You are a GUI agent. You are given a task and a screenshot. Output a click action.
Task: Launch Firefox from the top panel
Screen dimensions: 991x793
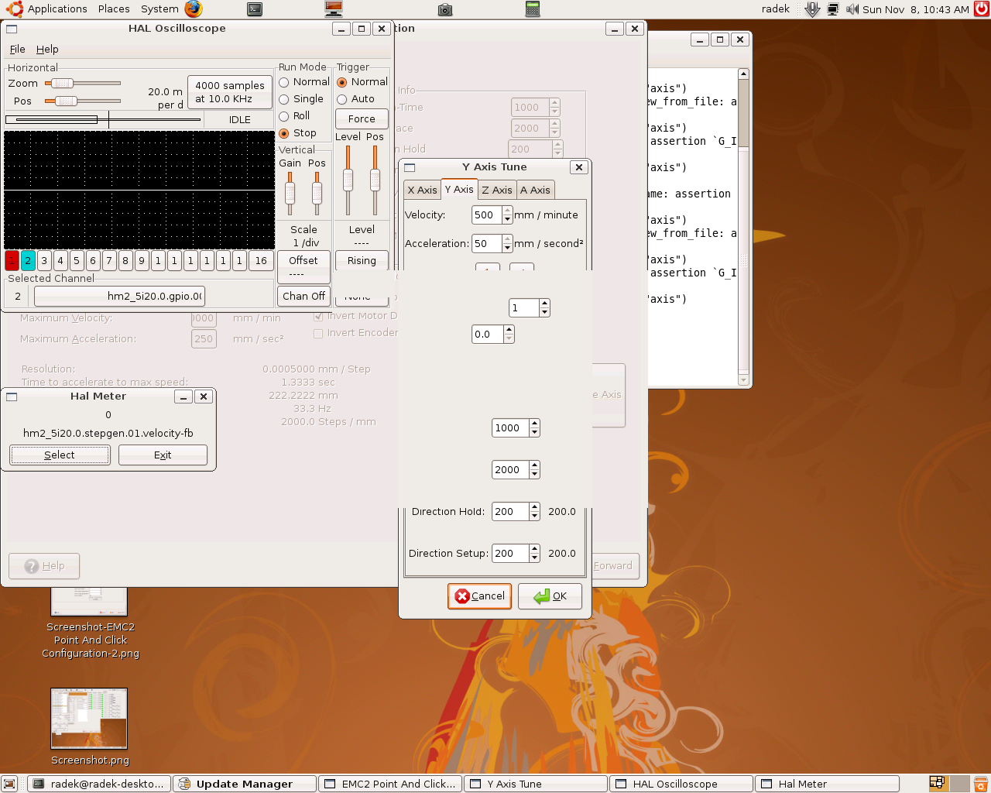point(194,9)
